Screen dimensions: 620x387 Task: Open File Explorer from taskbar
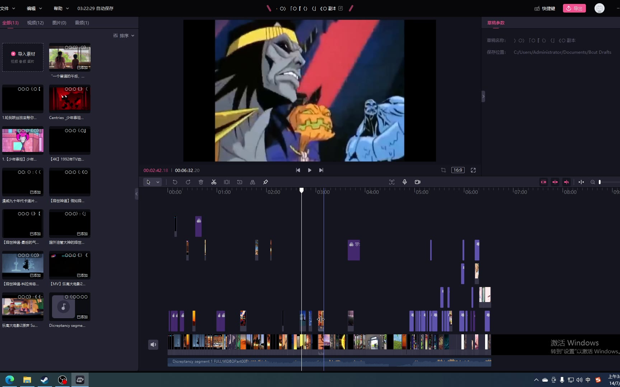coord(27,380)
